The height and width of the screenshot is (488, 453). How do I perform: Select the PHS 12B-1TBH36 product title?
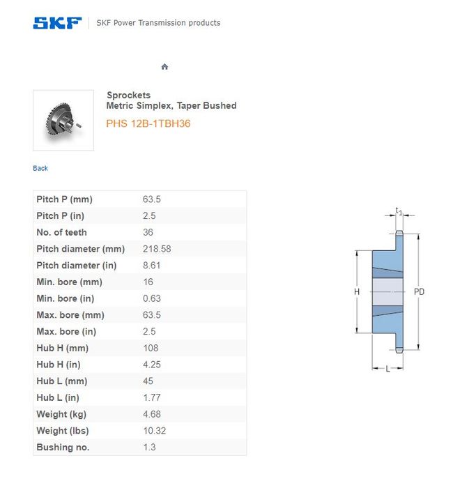point(148,123)
